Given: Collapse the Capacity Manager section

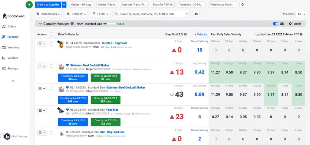Looking at the screenshot, I should (40, 24).
